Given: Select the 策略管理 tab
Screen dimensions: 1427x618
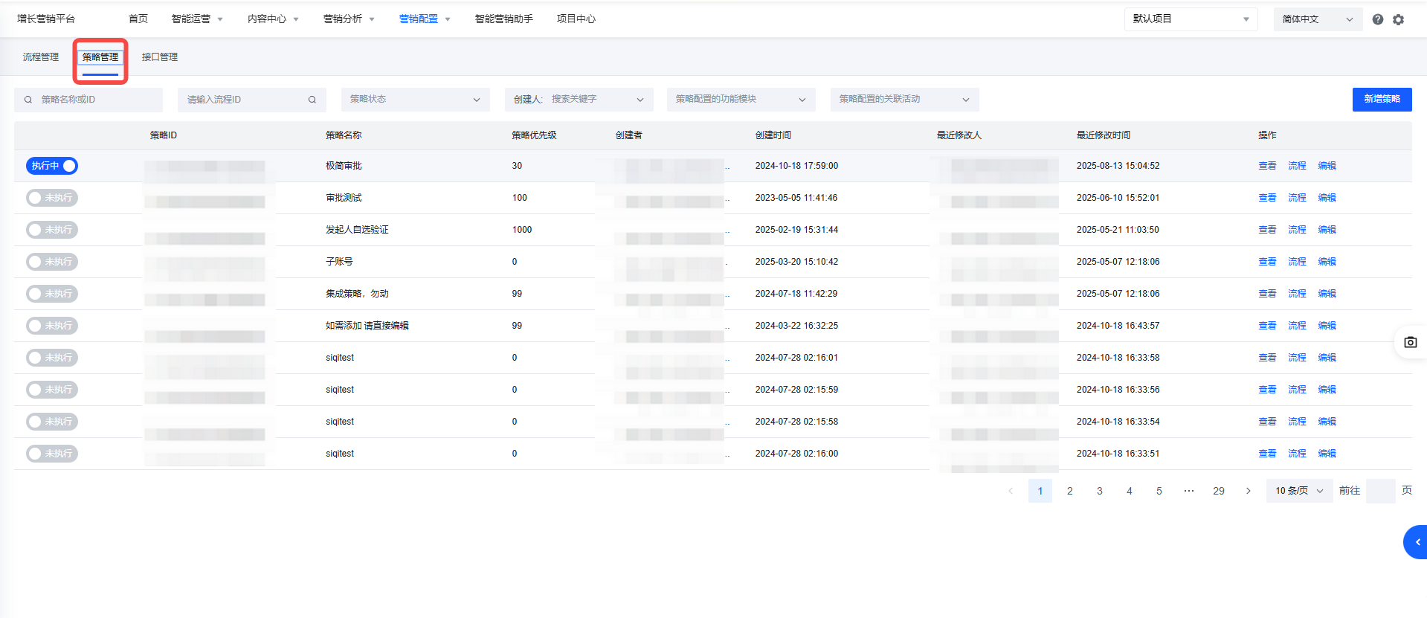Looking at the screenshot, I should [100, 57].
